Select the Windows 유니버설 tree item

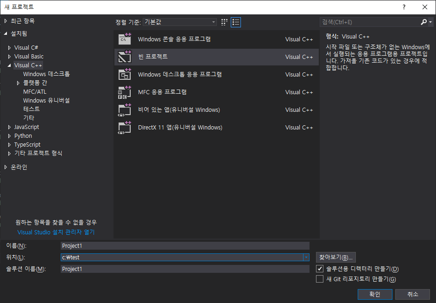[x=46, y=101]
